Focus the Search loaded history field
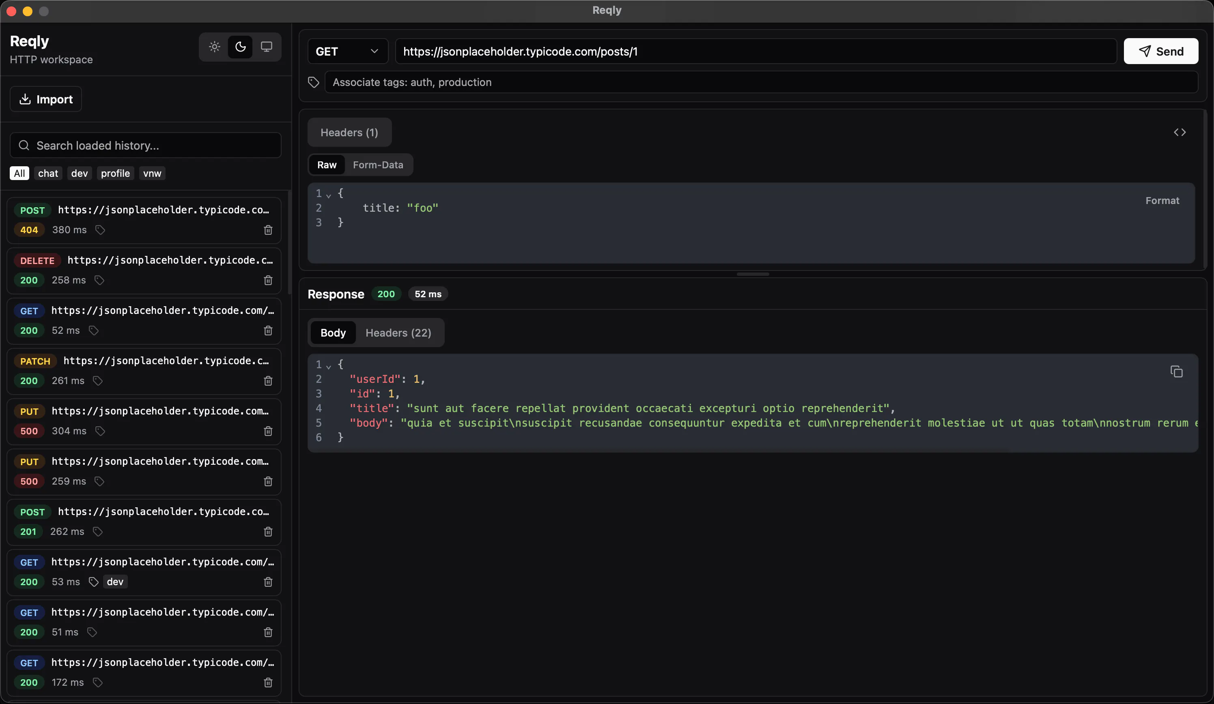This screenshot has height=704, width=1214. coord(146,146)
